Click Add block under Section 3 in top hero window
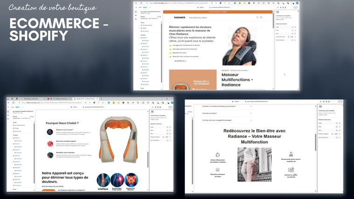This screenshot has height=199, width=354. click(x=146, y=52)
